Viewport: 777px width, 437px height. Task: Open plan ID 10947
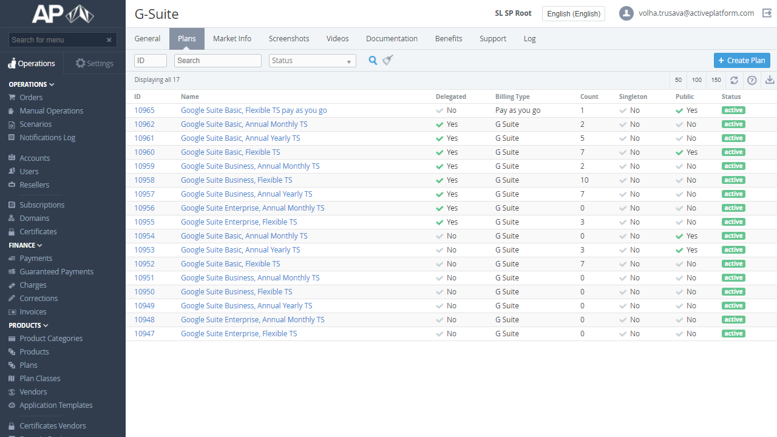(x=144, y=334)
